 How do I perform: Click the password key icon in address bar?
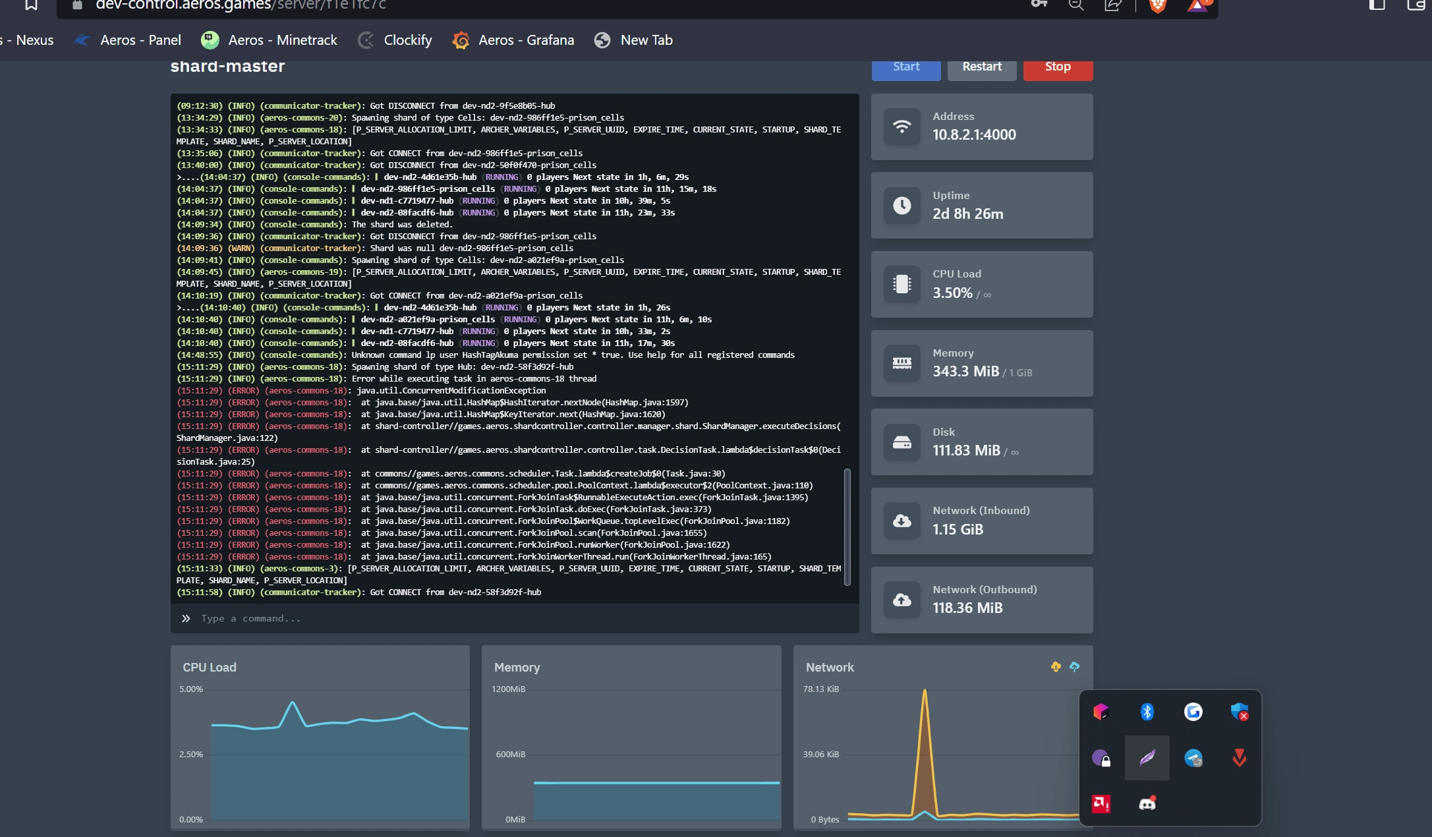click(1039, 4)
